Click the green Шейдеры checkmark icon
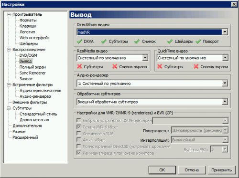This screenshot has width=239, height=178. click(x=170, y=42)
